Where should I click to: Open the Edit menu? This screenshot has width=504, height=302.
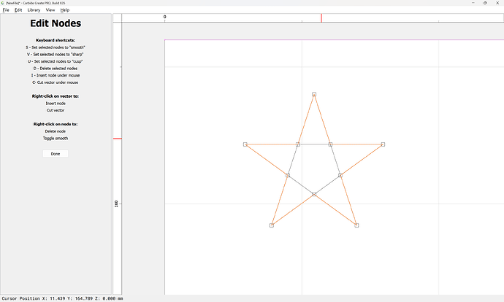pyautogui.click(x=18, y=10)
